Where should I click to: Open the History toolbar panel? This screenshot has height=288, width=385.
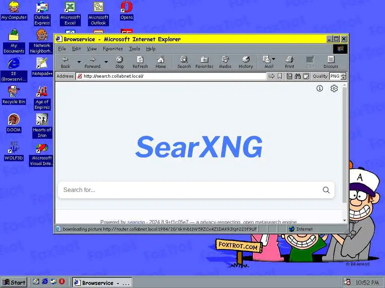pos(246,62)
